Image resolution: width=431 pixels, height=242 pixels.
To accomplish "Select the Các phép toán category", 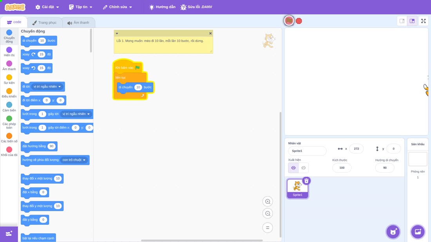I will pyautogui.click(x=9, y=122).
